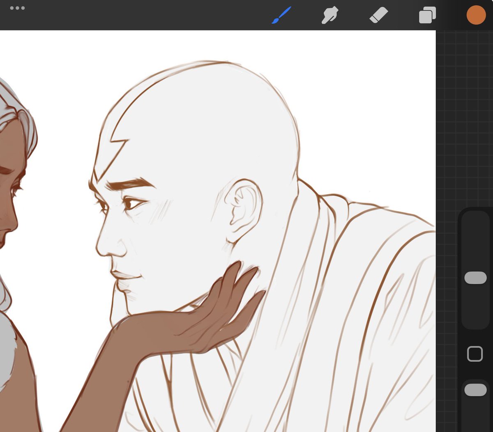Click the brush opacity slider handle
This screenshot has width=493, height=432.
[475, 390]
